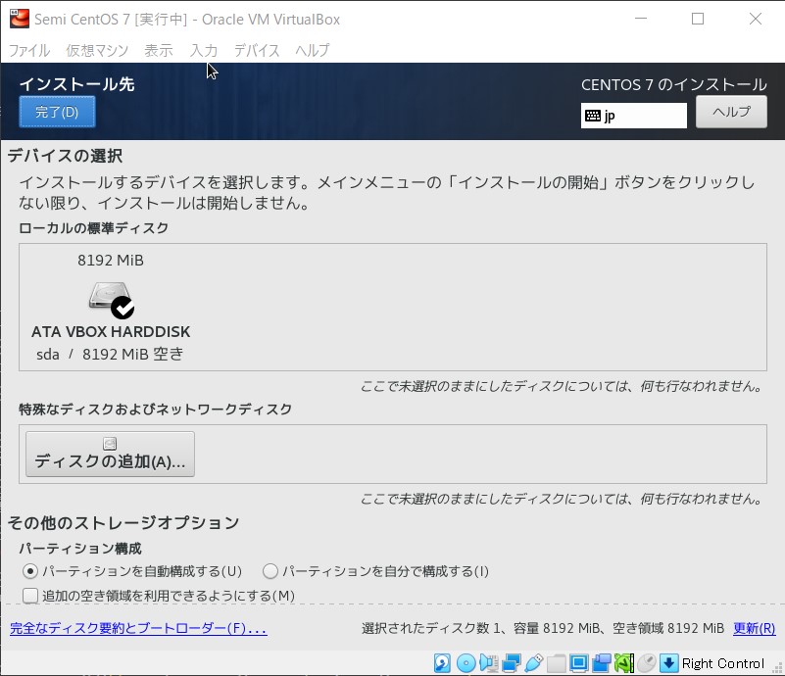Click the host key down-arrow icon

(668, 663)
